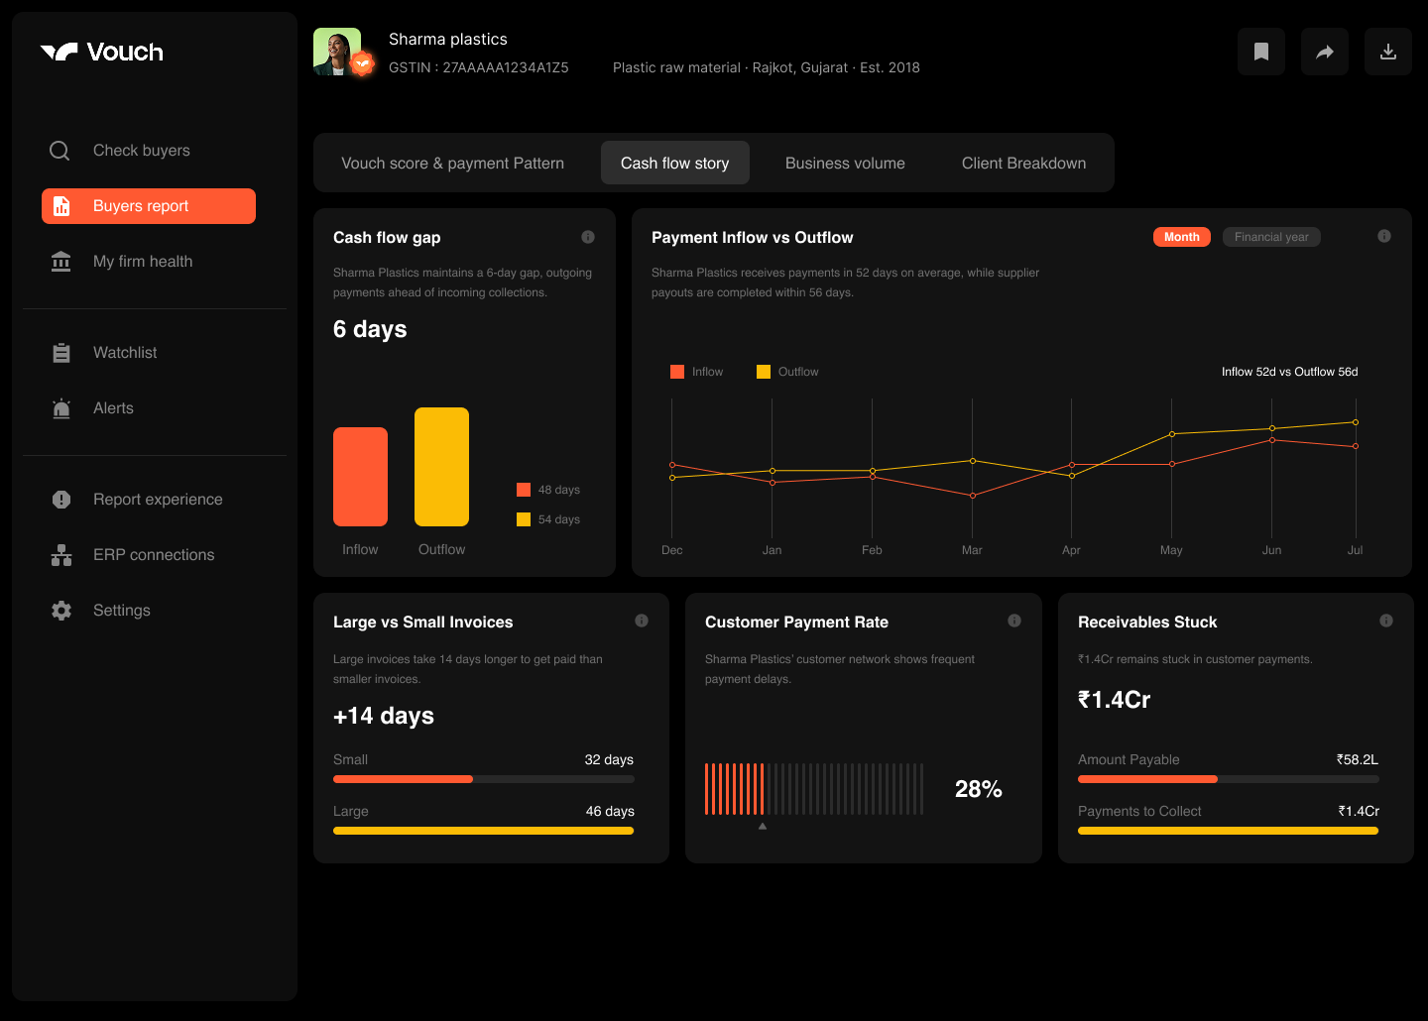
Task: Click the Report experience warning icon
Action: click(61, 500)
